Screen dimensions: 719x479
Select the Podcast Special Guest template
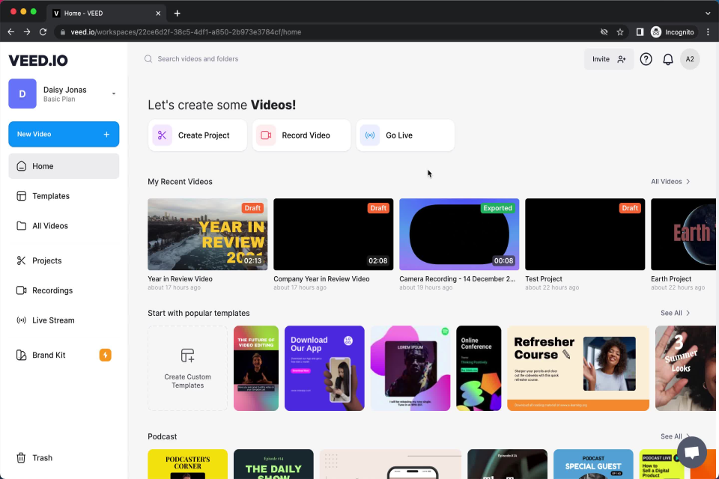[x=593, y=464]
